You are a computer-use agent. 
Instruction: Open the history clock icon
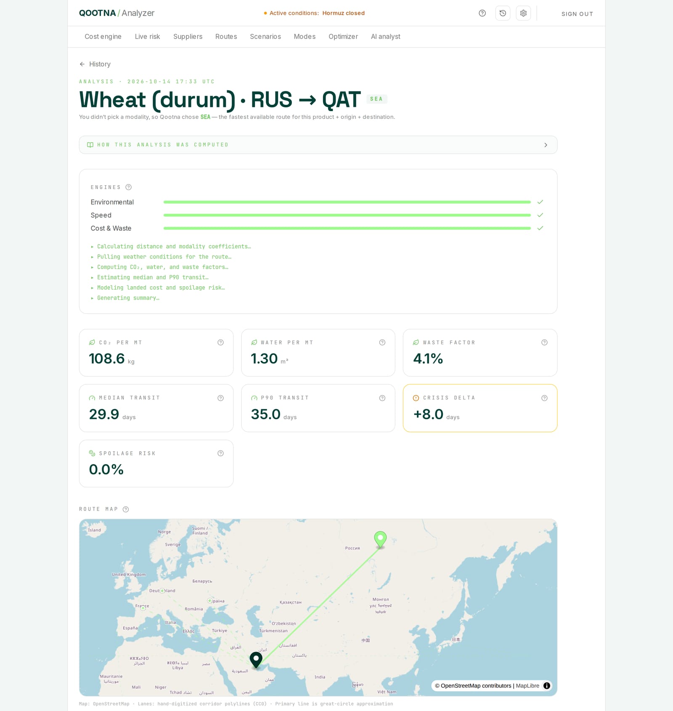coord(503,13)
